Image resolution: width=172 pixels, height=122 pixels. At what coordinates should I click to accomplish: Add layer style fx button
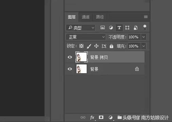coord(92,118)
